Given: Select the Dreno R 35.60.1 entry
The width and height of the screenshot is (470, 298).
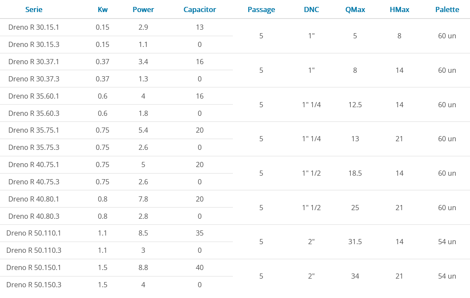Looking at the screenshot, I should [x=34, y=96].
